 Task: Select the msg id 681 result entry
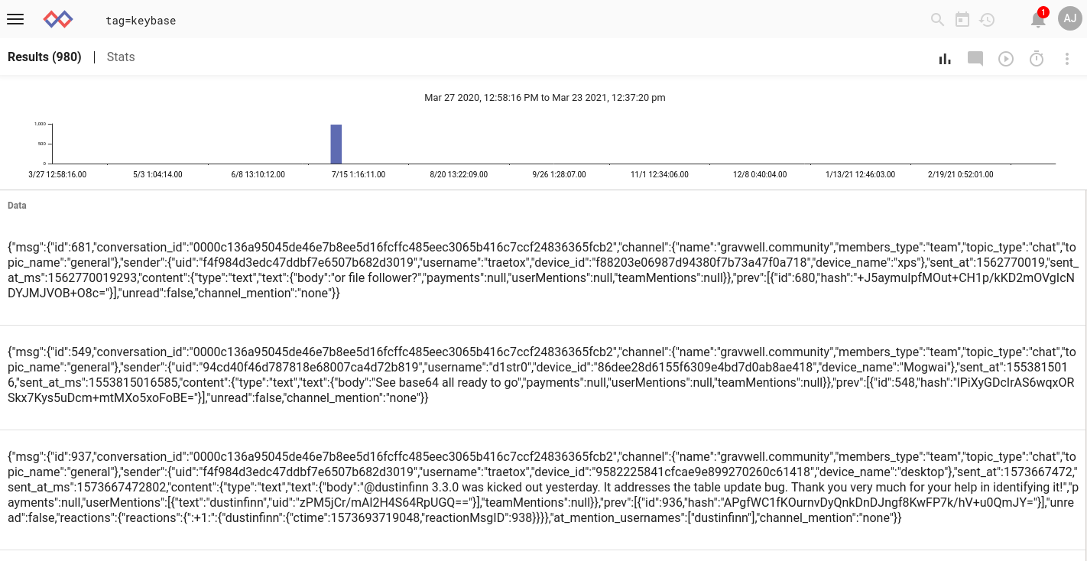tap(543, 271)
